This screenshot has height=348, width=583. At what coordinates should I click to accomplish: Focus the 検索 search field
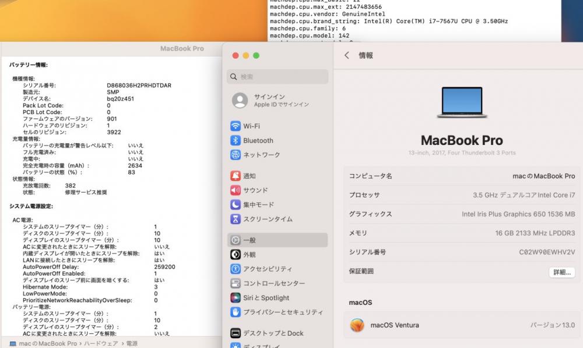pos(278,77)
